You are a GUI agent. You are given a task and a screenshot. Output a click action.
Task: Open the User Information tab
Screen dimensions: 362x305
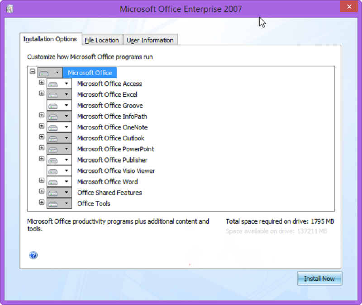click(150, 40)
